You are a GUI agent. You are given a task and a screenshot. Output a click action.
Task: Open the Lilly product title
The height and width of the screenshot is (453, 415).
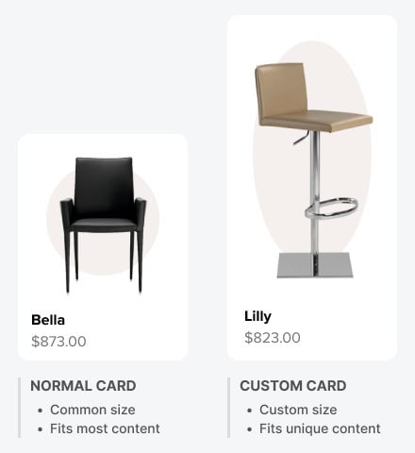(257, 316)
